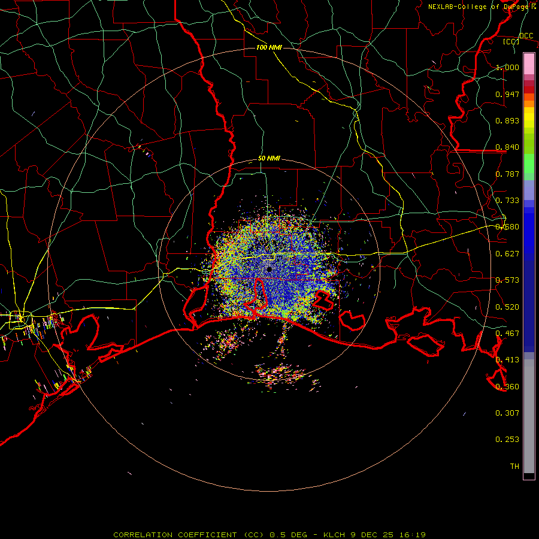This screenshot has width=539, height=539.
Task: Click the TH legend label
Action: [x=514, y=467]
